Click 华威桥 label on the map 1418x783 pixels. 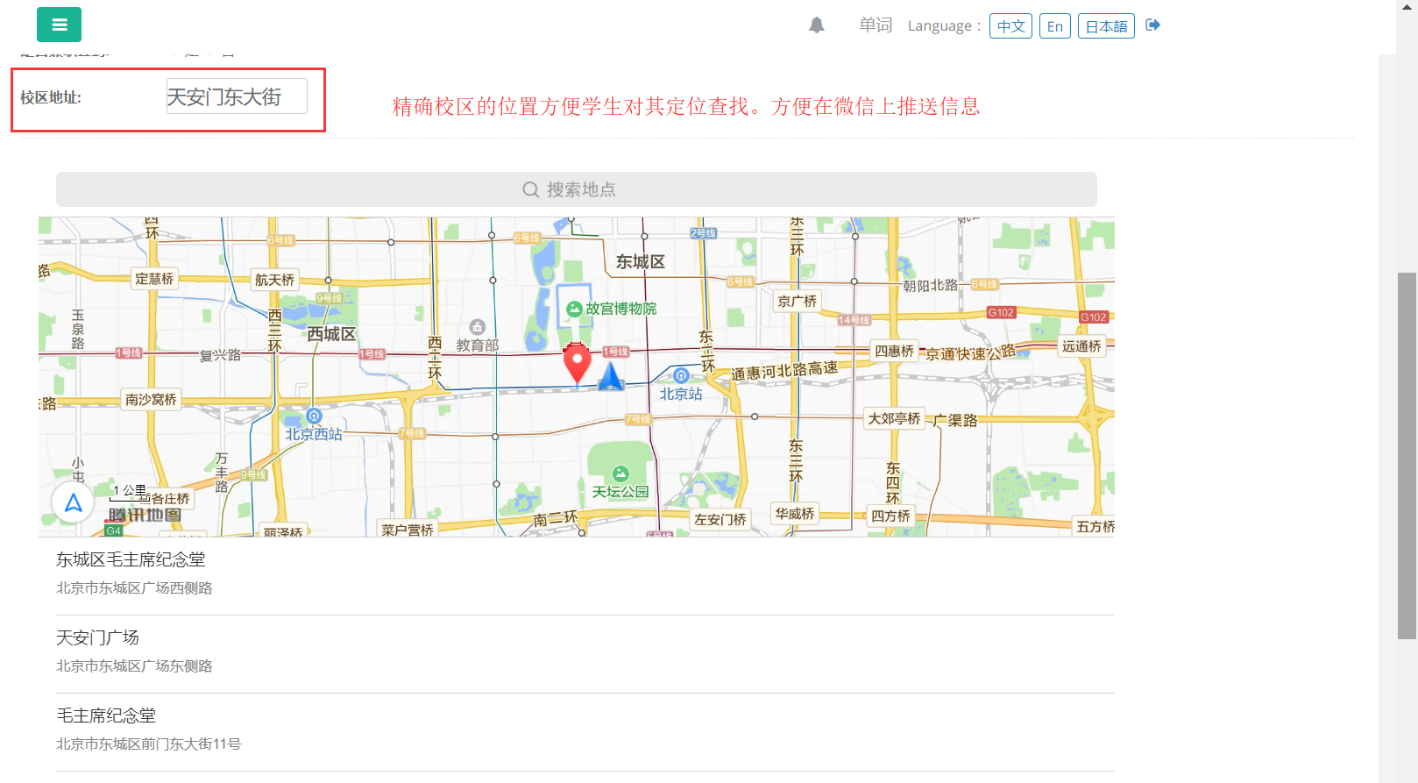795,513
